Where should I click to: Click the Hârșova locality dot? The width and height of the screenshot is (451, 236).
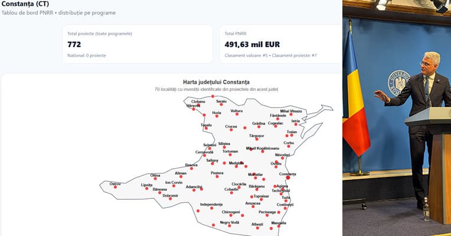193,109
